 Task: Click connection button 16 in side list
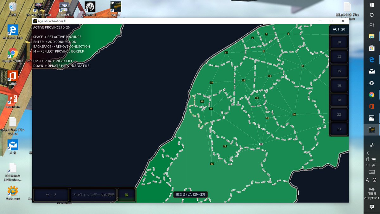[x=339, y=86]
